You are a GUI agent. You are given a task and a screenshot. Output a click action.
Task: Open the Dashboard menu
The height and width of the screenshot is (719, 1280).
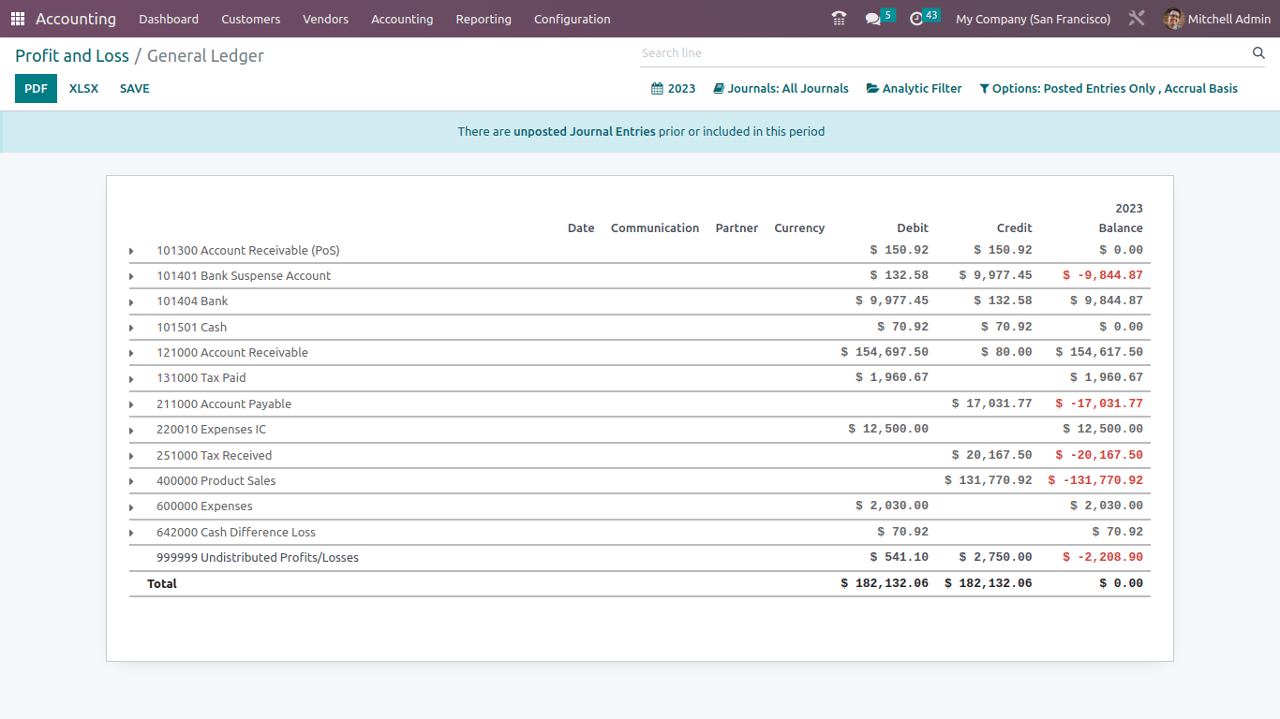(169, 19)
